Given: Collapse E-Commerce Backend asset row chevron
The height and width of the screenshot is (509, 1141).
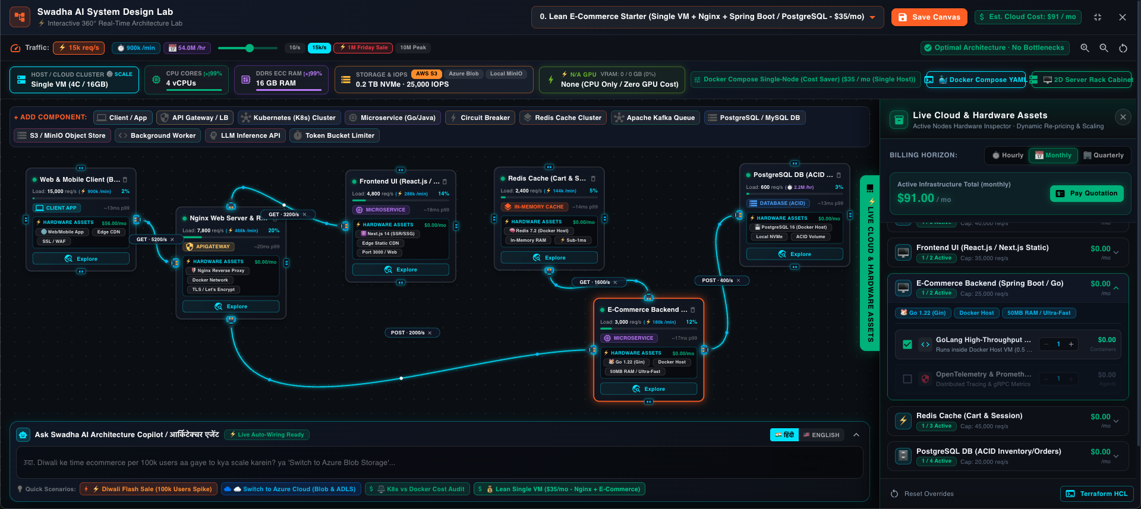Looking at the screenshot, I should click(x=1116, y=288).
